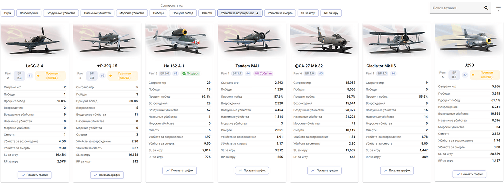
Task: Click the chart icon on He 162 A-1 card
Action: pos(168,171)
